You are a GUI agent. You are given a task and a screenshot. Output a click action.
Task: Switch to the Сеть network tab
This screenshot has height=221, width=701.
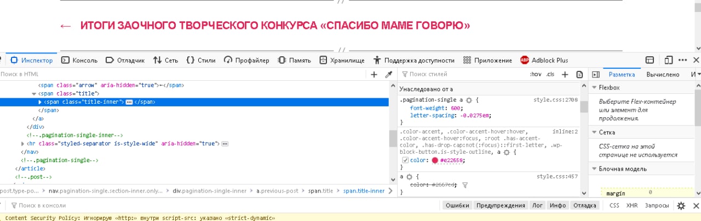[x=165, y=60]
